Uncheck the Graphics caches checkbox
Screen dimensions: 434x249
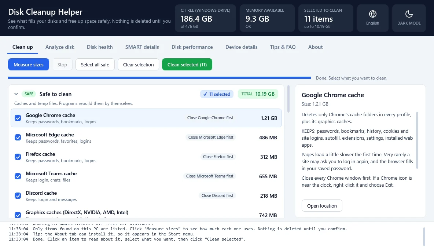coord(18,215)
